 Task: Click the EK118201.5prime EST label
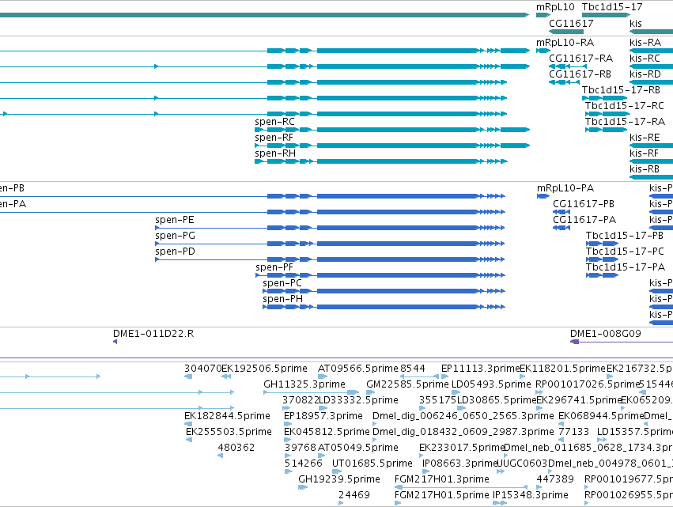[x=563, y=369]
